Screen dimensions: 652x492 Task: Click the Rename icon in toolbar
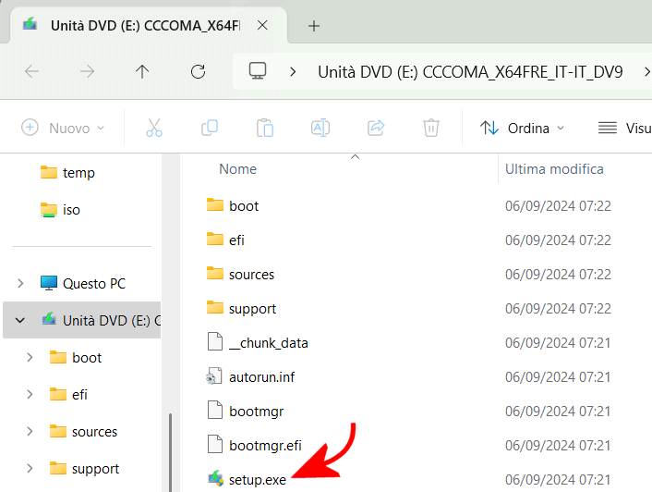click(320, 128)
